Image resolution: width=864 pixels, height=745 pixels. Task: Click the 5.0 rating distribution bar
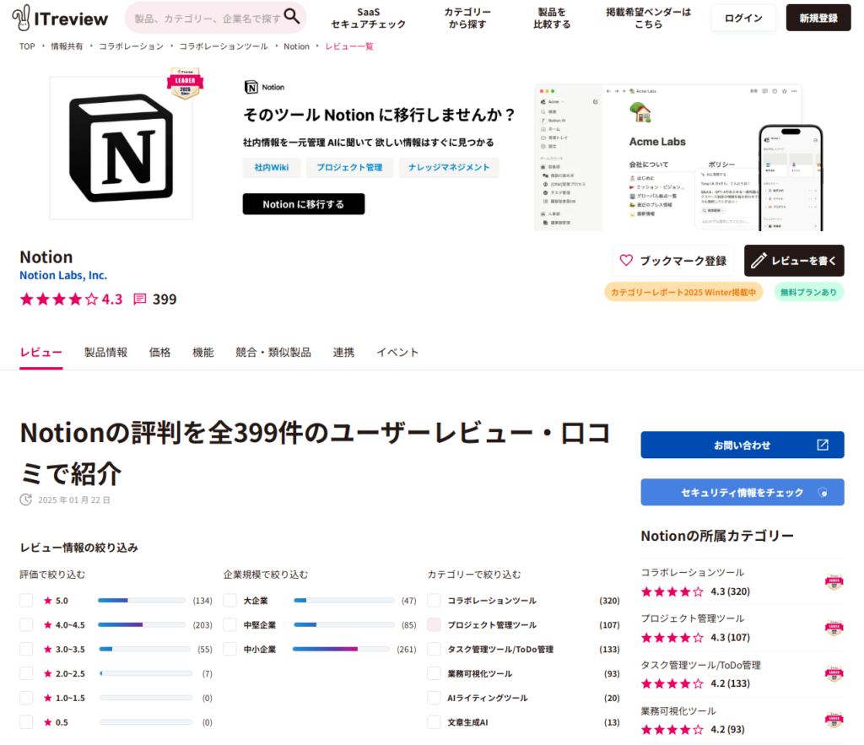[x=142, y=600]
